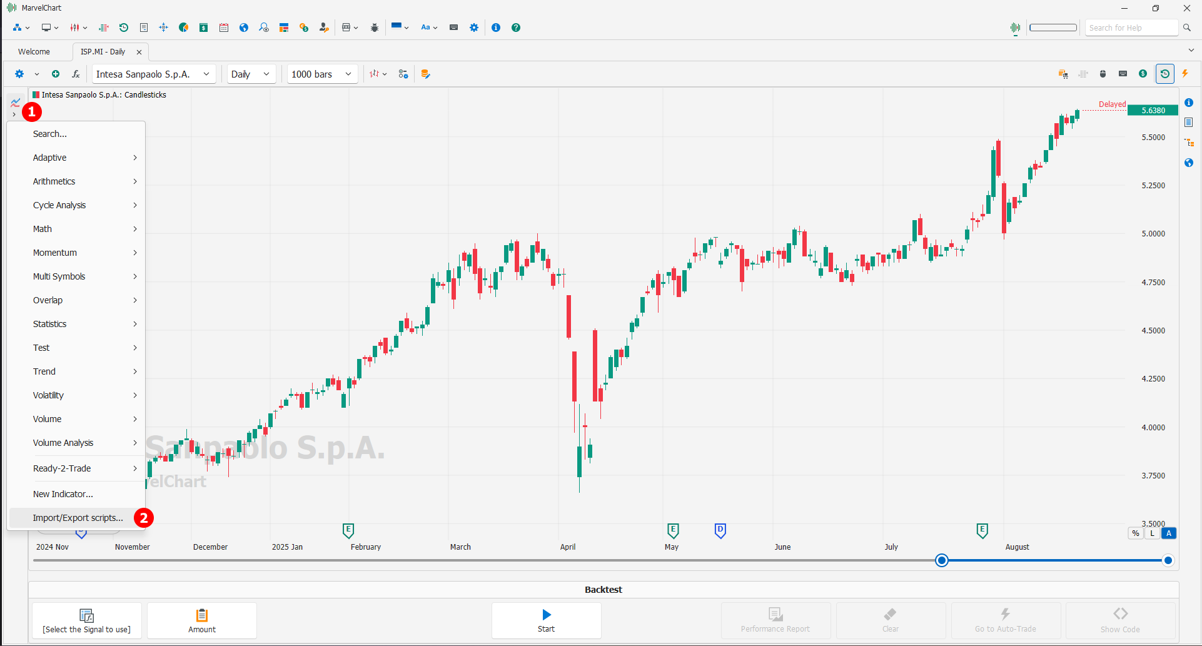
Task: Expand chart settings gear dropdown arrow
Action: pos(37,74)
